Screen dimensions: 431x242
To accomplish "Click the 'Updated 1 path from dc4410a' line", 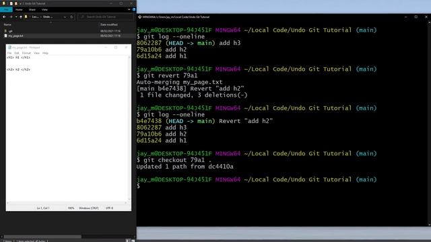I will pos(185,167).
